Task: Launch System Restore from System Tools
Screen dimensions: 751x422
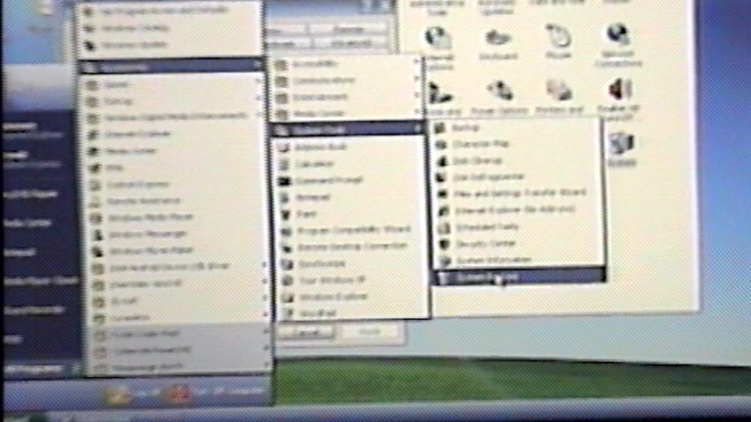Action: tap(519, 275)
